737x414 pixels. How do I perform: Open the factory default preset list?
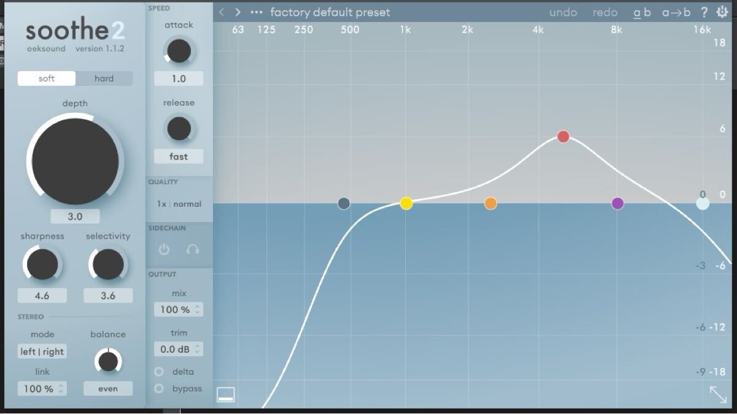point(330,12)
